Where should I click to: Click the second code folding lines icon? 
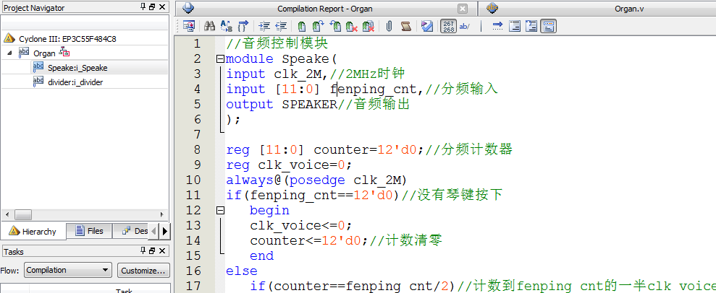click(x=531, y=26)
